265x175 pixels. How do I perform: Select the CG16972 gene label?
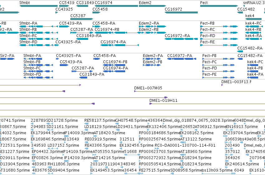[x=173, y=9]
